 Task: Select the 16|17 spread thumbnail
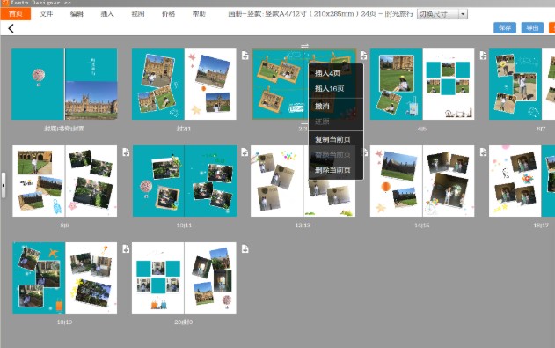522,181
